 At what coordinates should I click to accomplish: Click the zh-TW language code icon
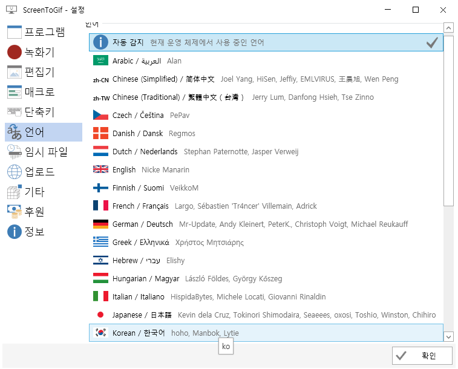click(101, 99)
